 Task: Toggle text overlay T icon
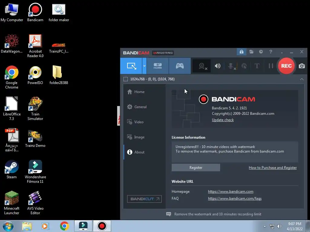[x=257, y=66]
